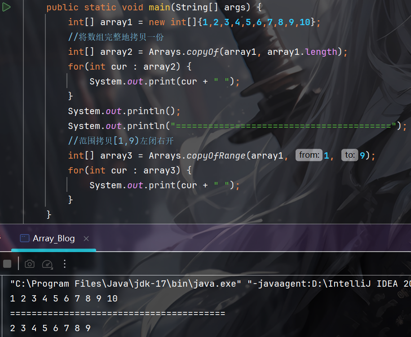Click the 'from:' parameter hint

309,155
